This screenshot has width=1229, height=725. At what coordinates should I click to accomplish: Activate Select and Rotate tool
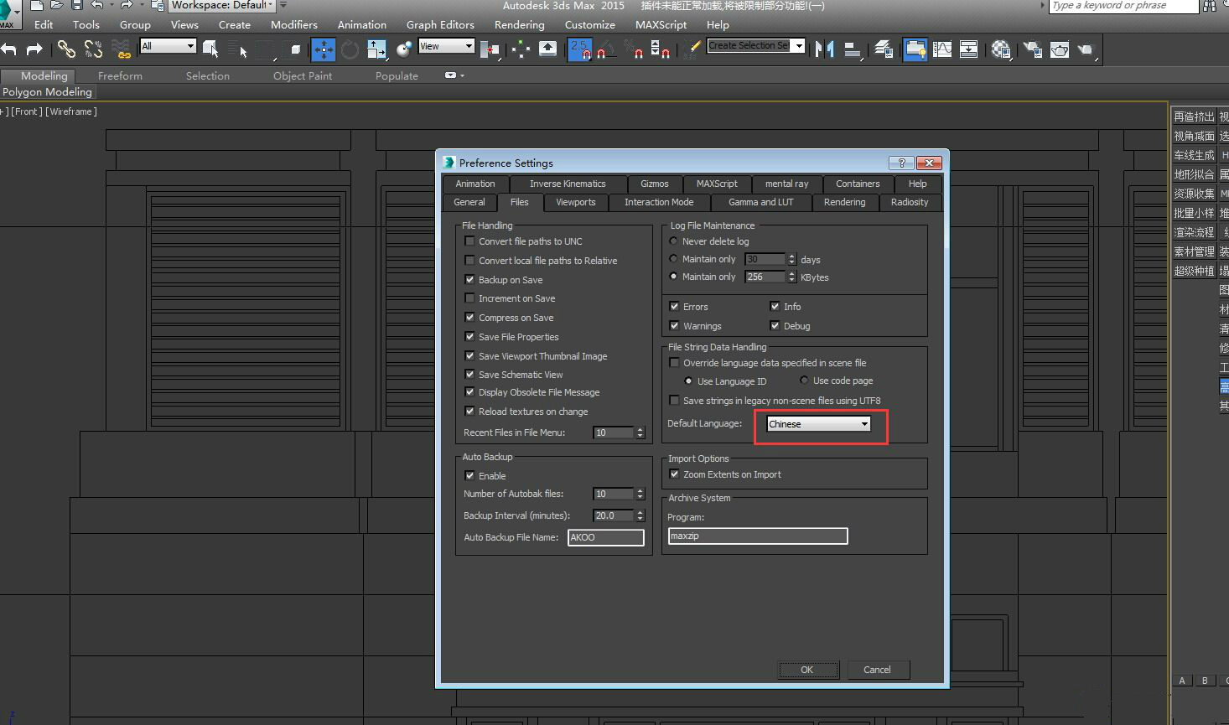pos(350,49)
